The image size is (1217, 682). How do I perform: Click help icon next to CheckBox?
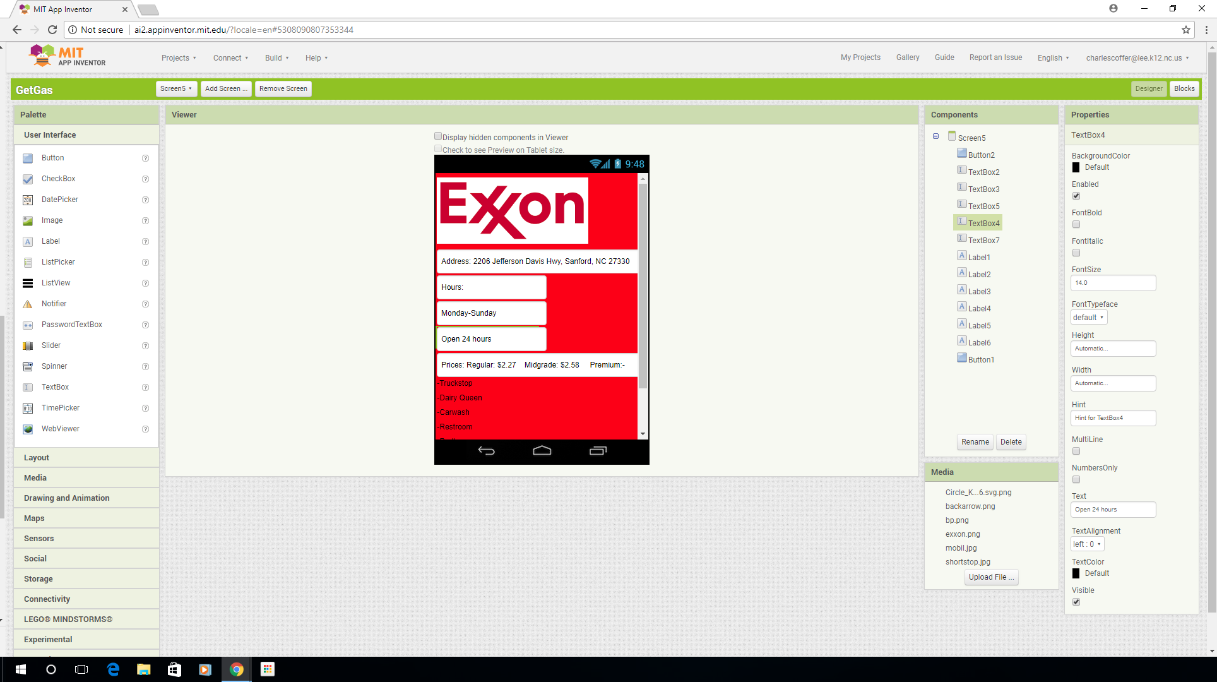(x=145, y=179)
